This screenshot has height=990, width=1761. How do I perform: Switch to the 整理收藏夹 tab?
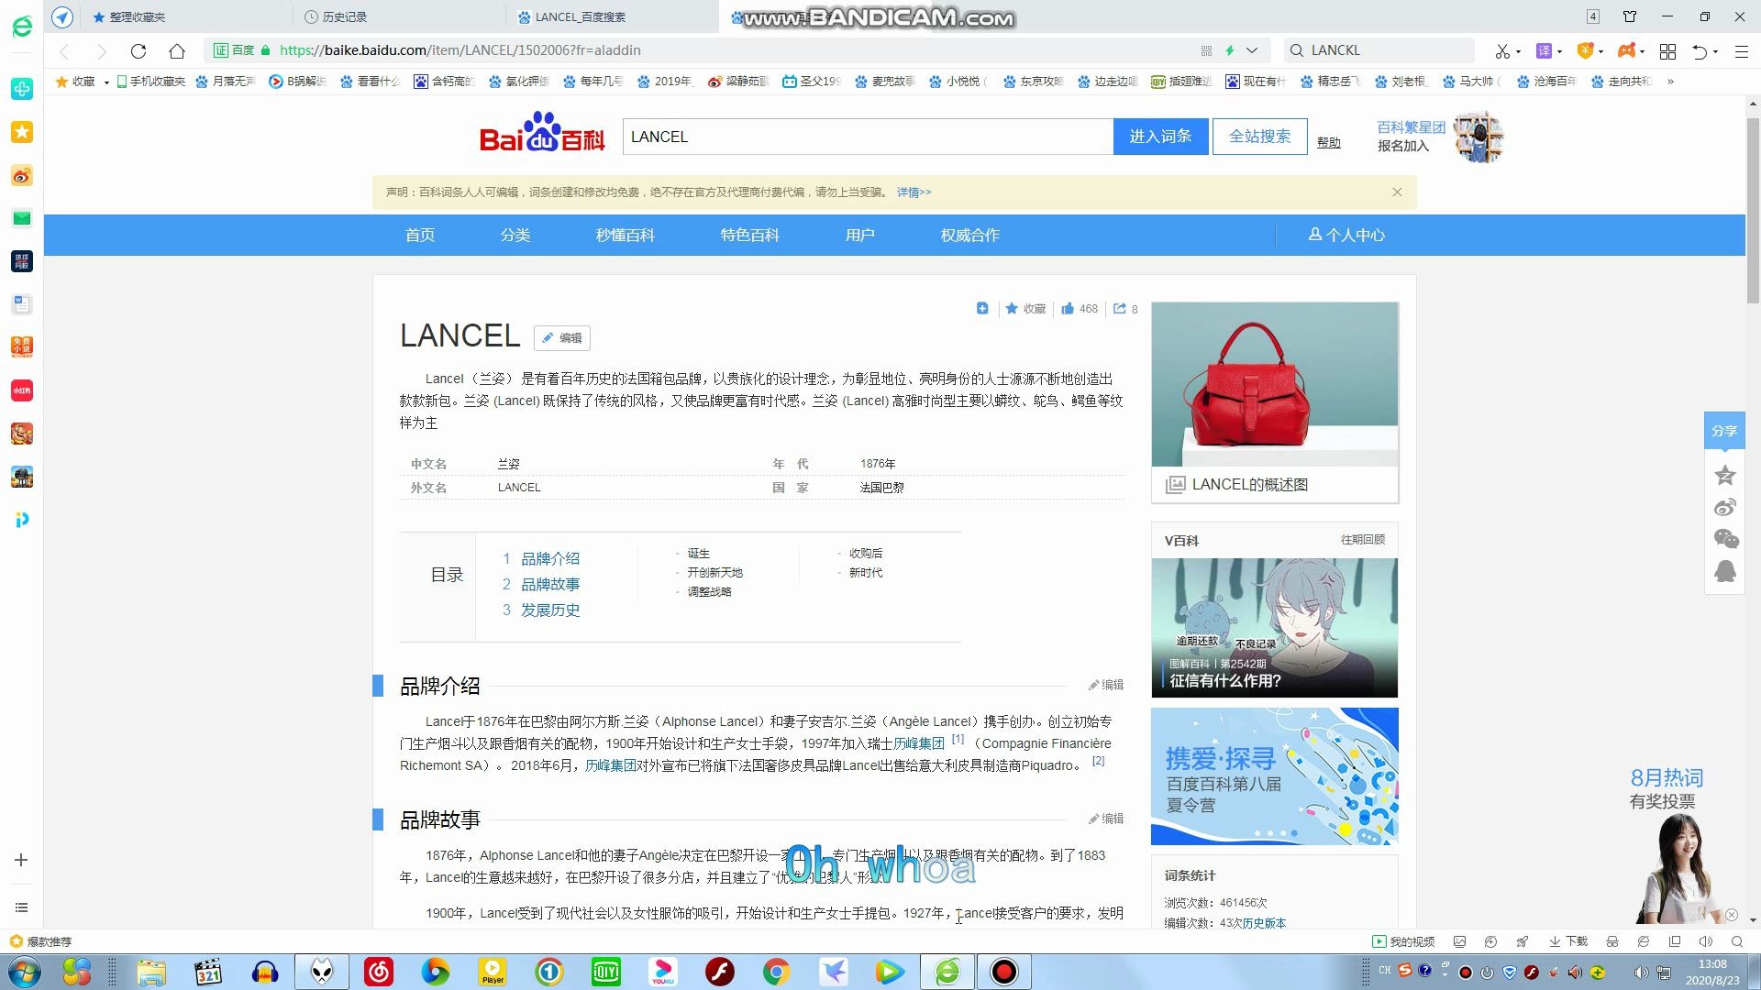(x=186, y=16)
